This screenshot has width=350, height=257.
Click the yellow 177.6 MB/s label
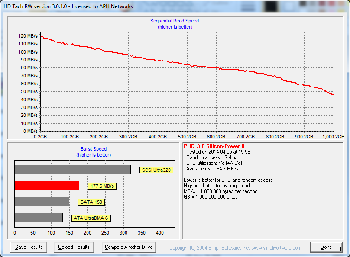click(102, 186)
